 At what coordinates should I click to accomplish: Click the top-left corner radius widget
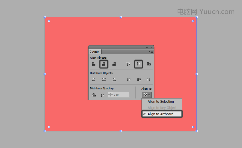49,21
